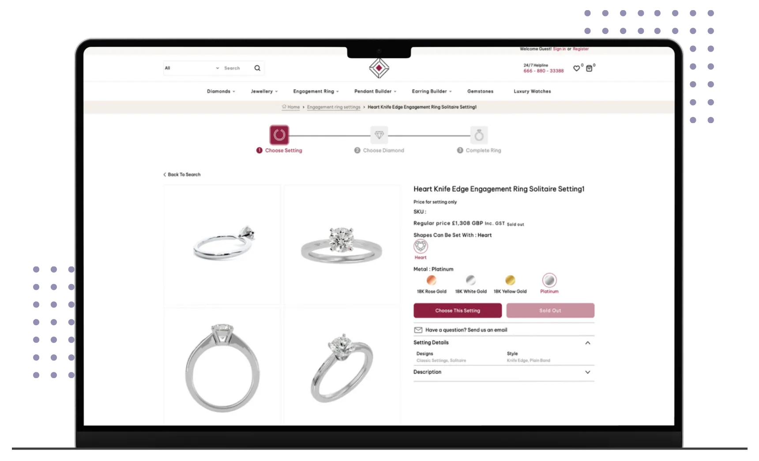Open the Engagement Ring menu

point(316,91)
